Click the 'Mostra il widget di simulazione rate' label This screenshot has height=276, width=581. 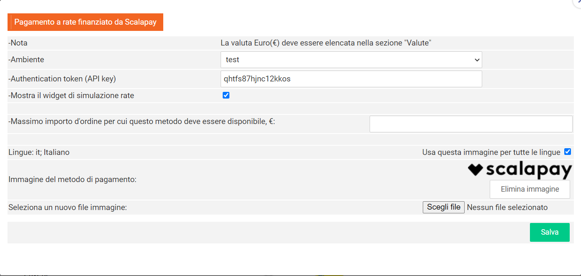point(71,96)
